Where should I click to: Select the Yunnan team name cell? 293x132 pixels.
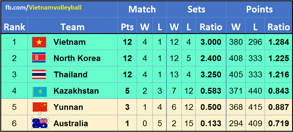click(68, 107)
